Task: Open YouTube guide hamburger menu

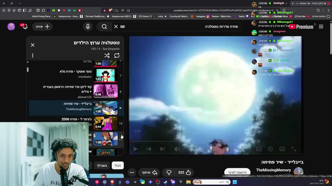Action: coord(321,27)
